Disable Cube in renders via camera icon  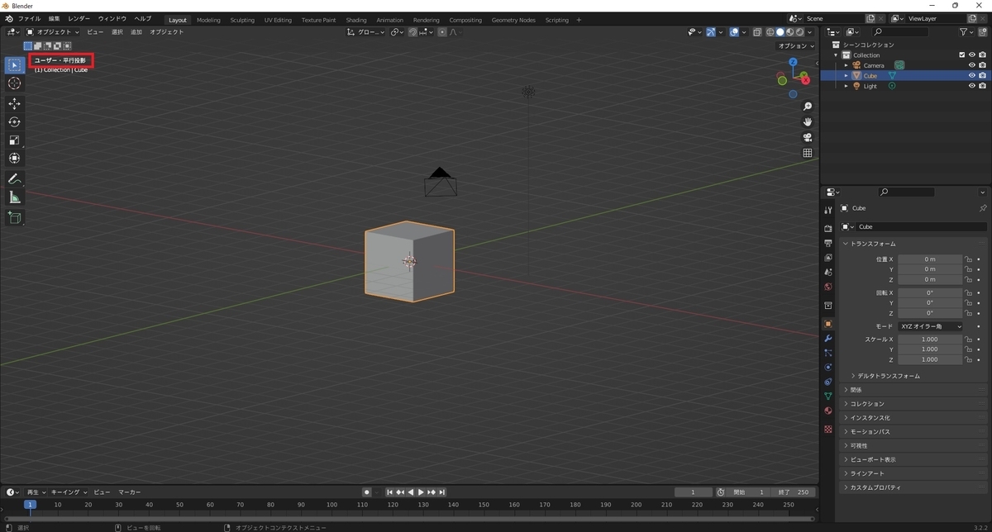[x=982, y=75]
